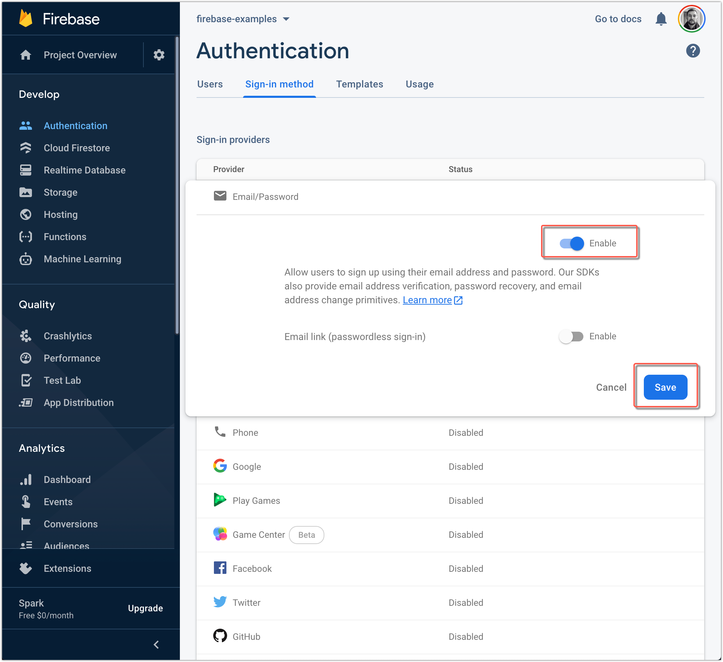Viewport: 723px width, 662px height.
Task: Click the Functions brackets icon
Action: (x=26, y=237)
